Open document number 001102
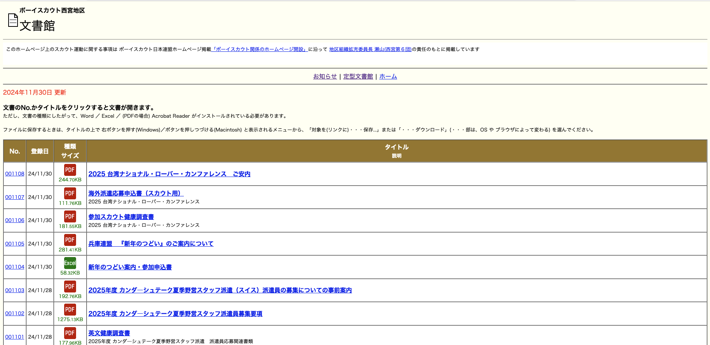This screenshot has height=345, width=710. [x=15, y=313]
